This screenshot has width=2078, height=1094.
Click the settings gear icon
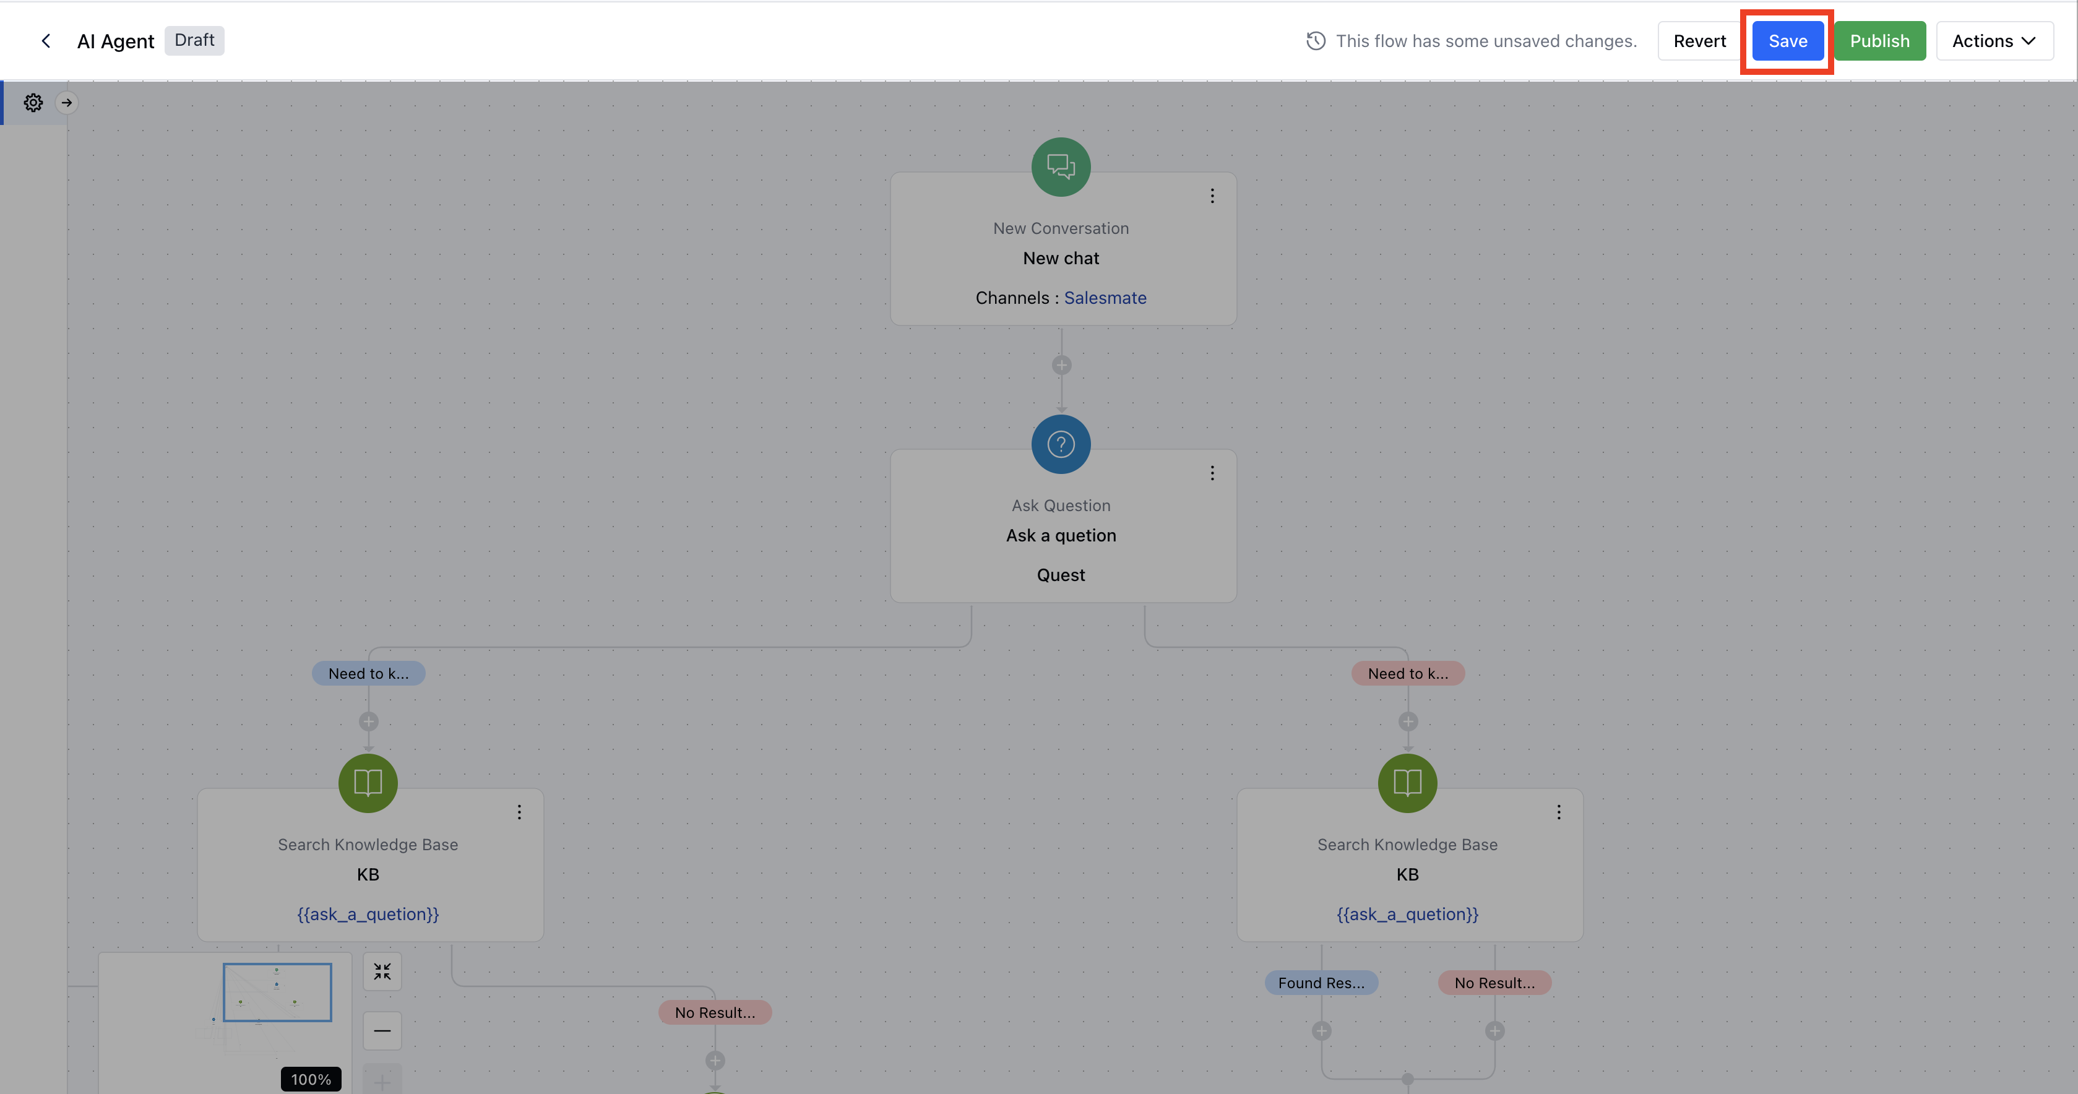click(33, 103)
